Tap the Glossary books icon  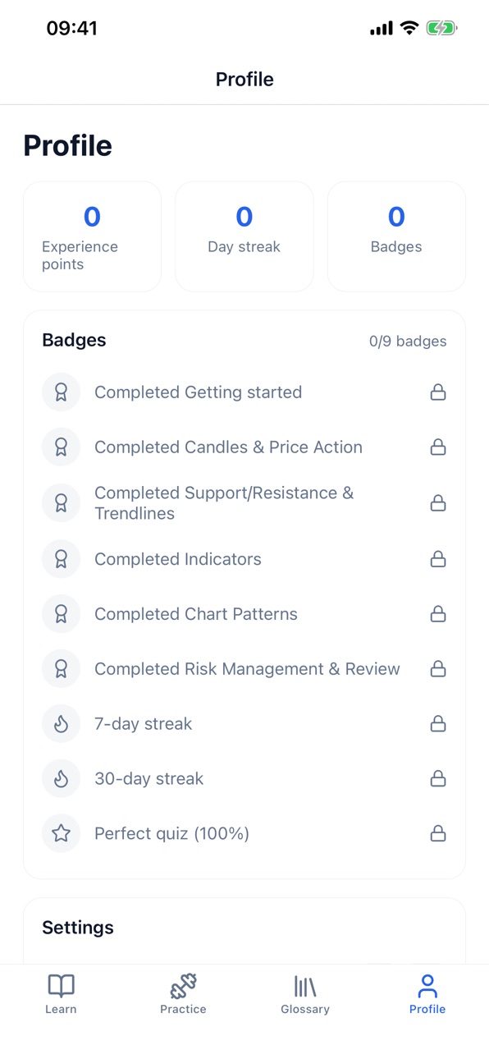coord(305,985)
